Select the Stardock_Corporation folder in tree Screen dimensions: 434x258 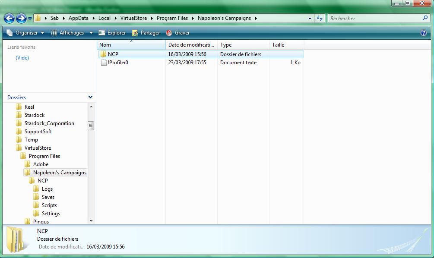click(x=49, y=123)
